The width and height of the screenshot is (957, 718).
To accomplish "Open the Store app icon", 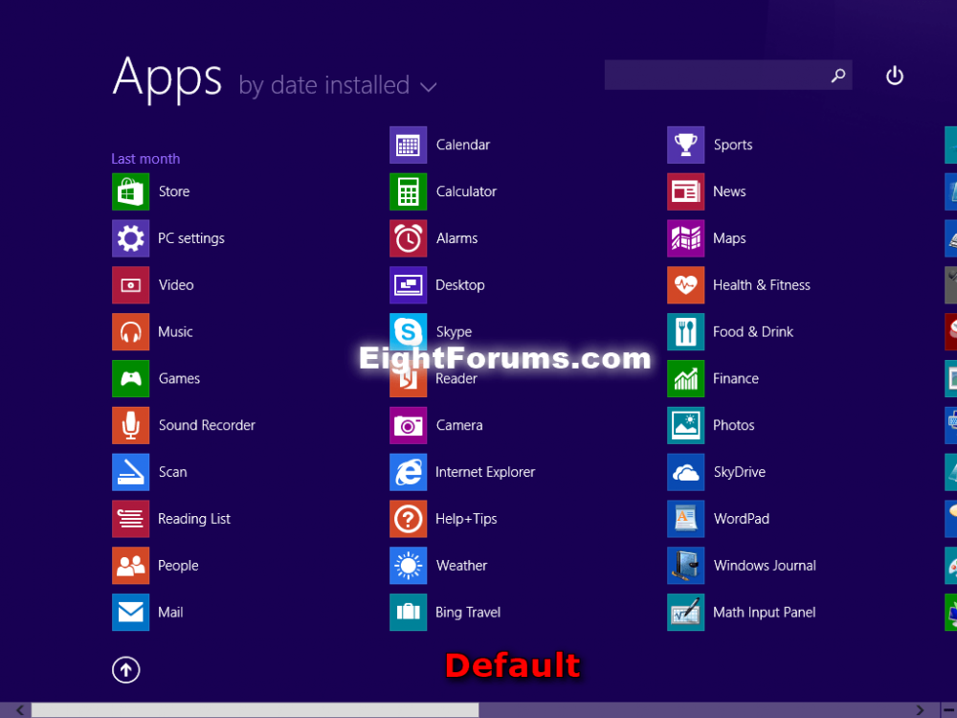I will click(x=130, y=191).
